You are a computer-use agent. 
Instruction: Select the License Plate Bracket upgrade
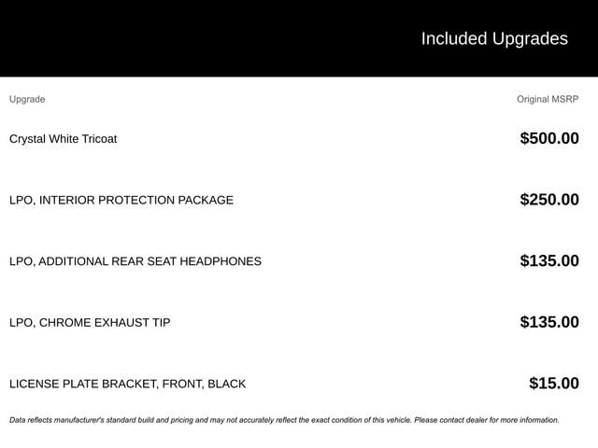(128, 384)
